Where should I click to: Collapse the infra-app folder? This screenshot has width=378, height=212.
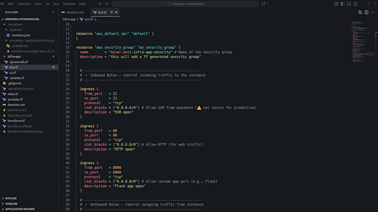coord(14,57)
